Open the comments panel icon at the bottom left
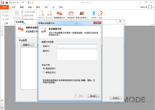Viewport: 155px width, 110px height. [x=2, y=101]
